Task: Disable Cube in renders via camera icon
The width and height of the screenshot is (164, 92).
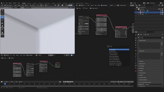Action: tap(162, 13)
